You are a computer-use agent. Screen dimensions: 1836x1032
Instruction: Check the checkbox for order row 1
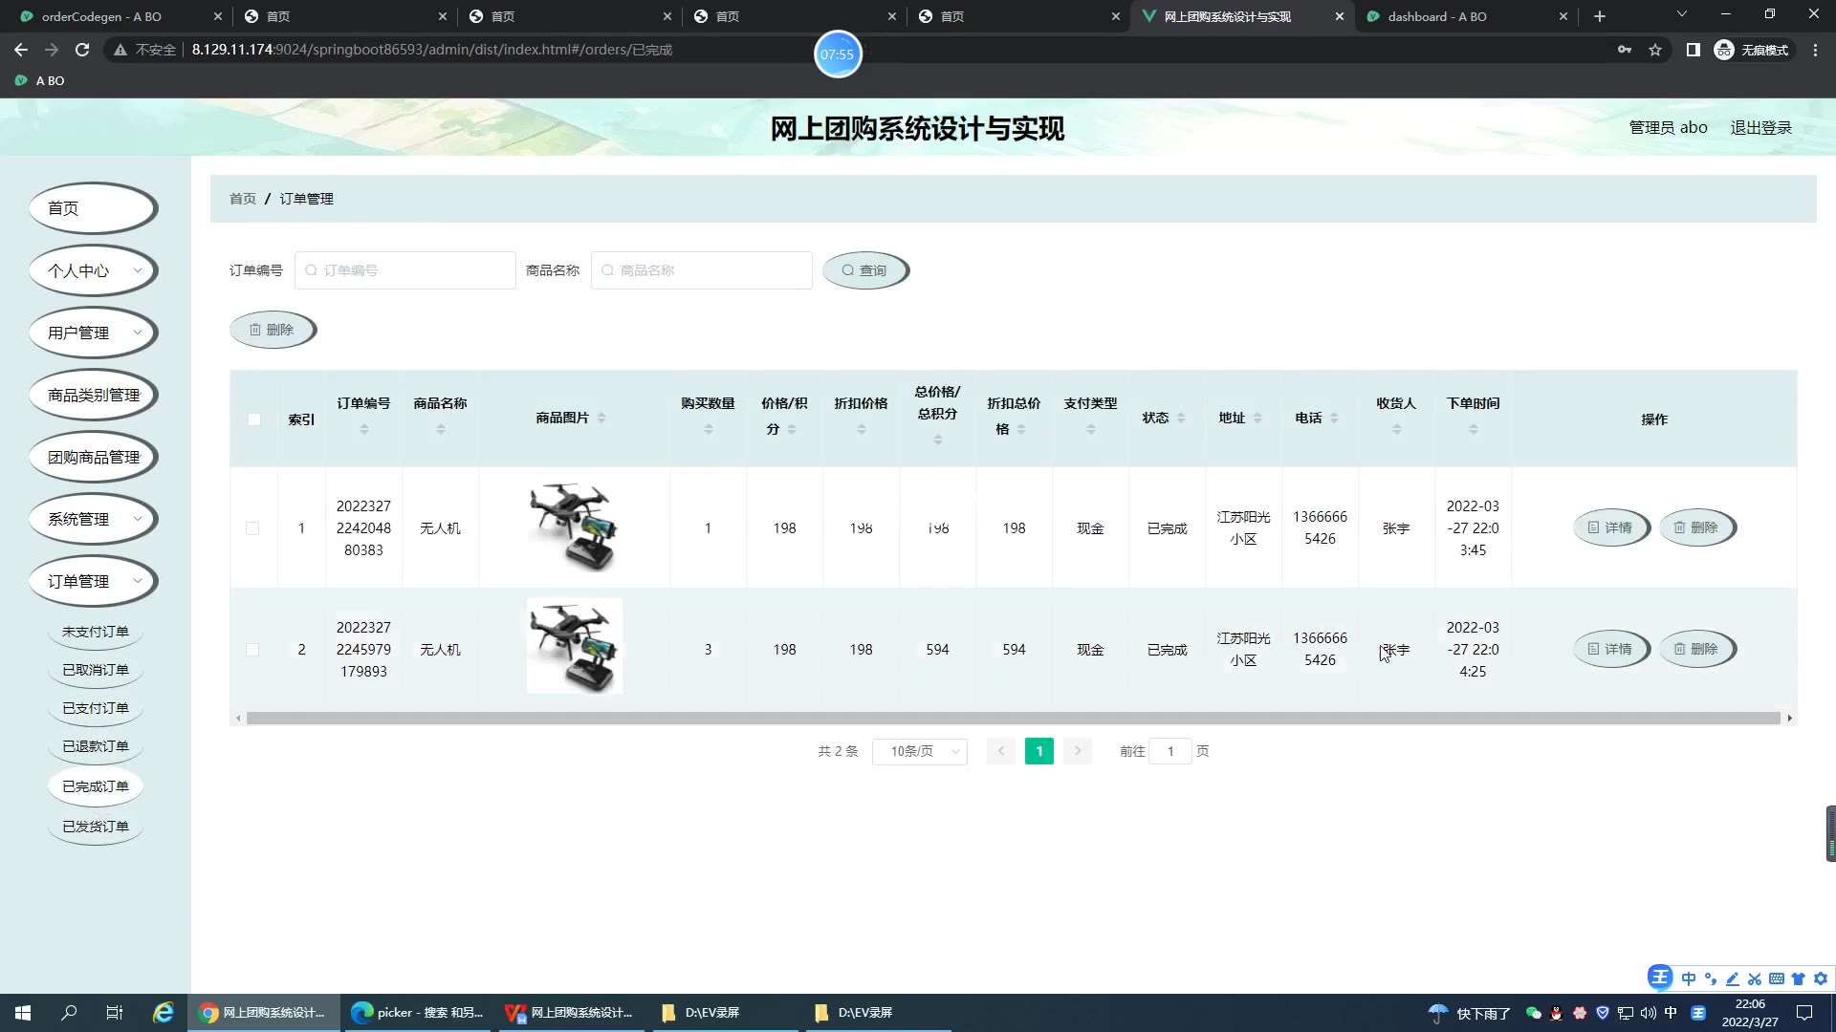(252, 528)
